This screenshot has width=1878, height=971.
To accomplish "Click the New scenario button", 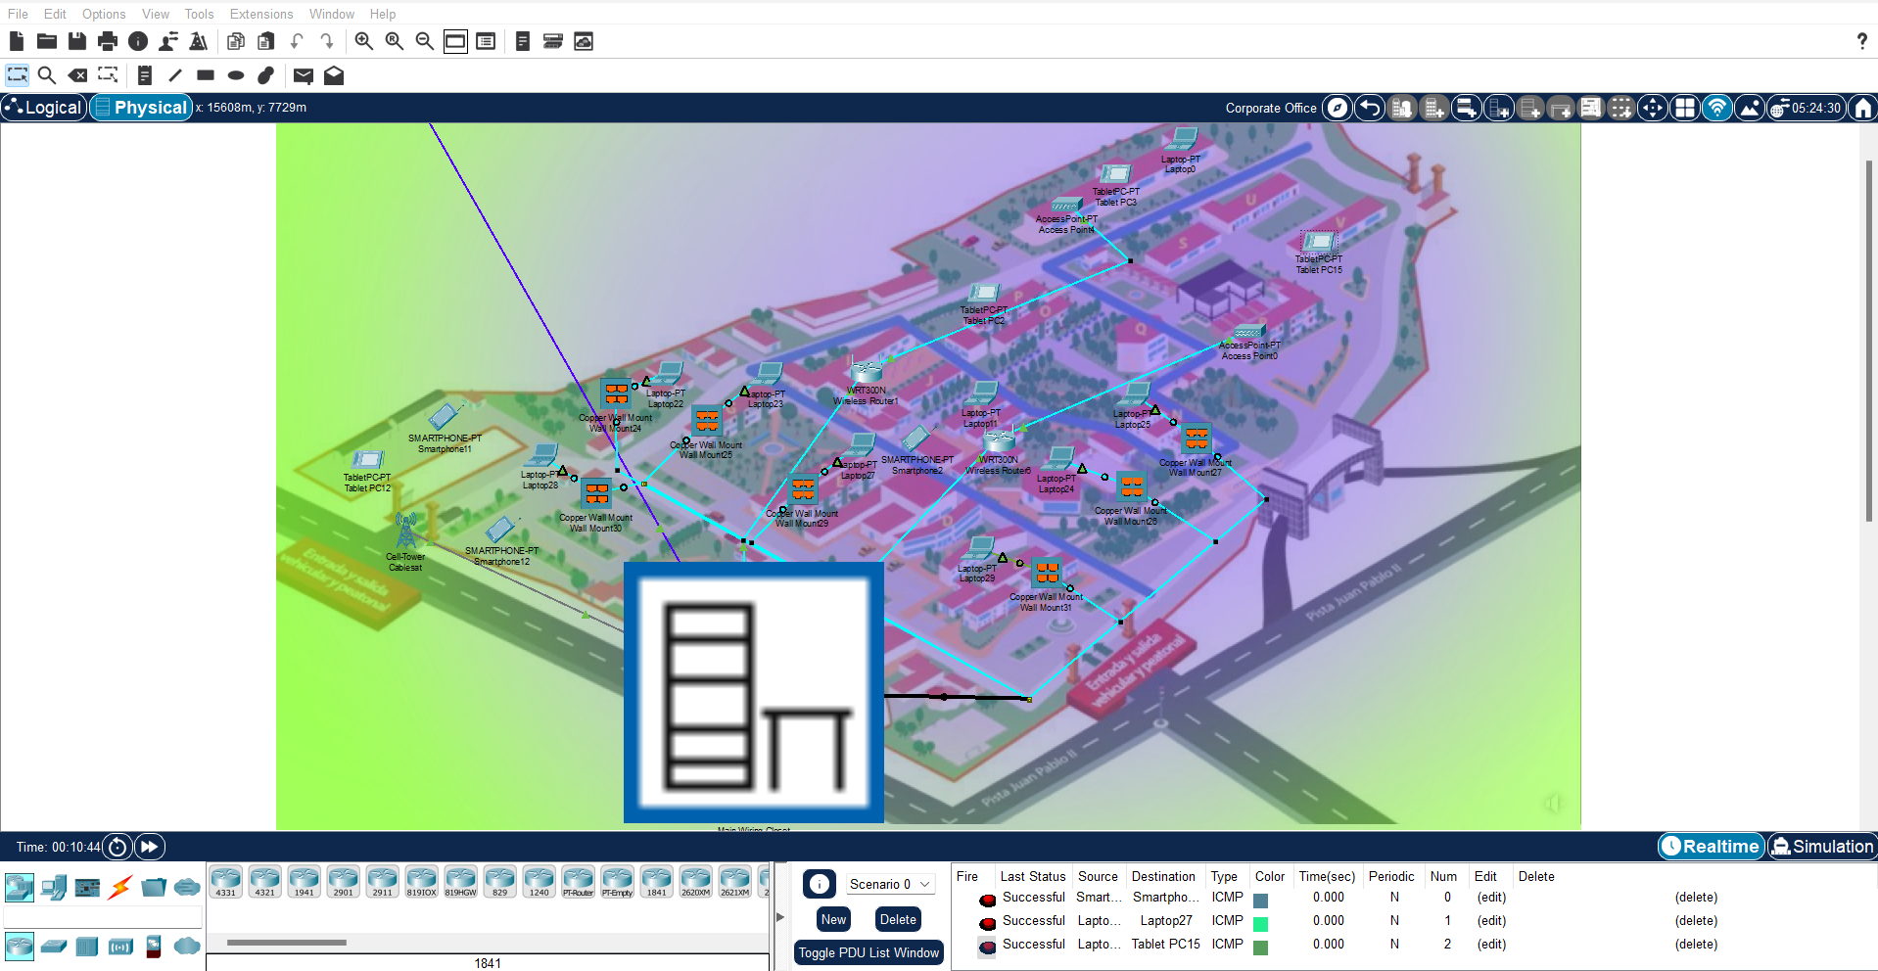I will [x=833, y=919].
